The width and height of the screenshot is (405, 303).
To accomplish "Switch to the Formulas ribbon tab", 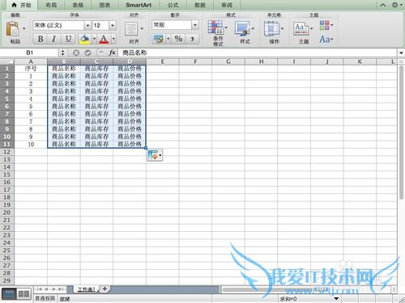I will [173, 5].
